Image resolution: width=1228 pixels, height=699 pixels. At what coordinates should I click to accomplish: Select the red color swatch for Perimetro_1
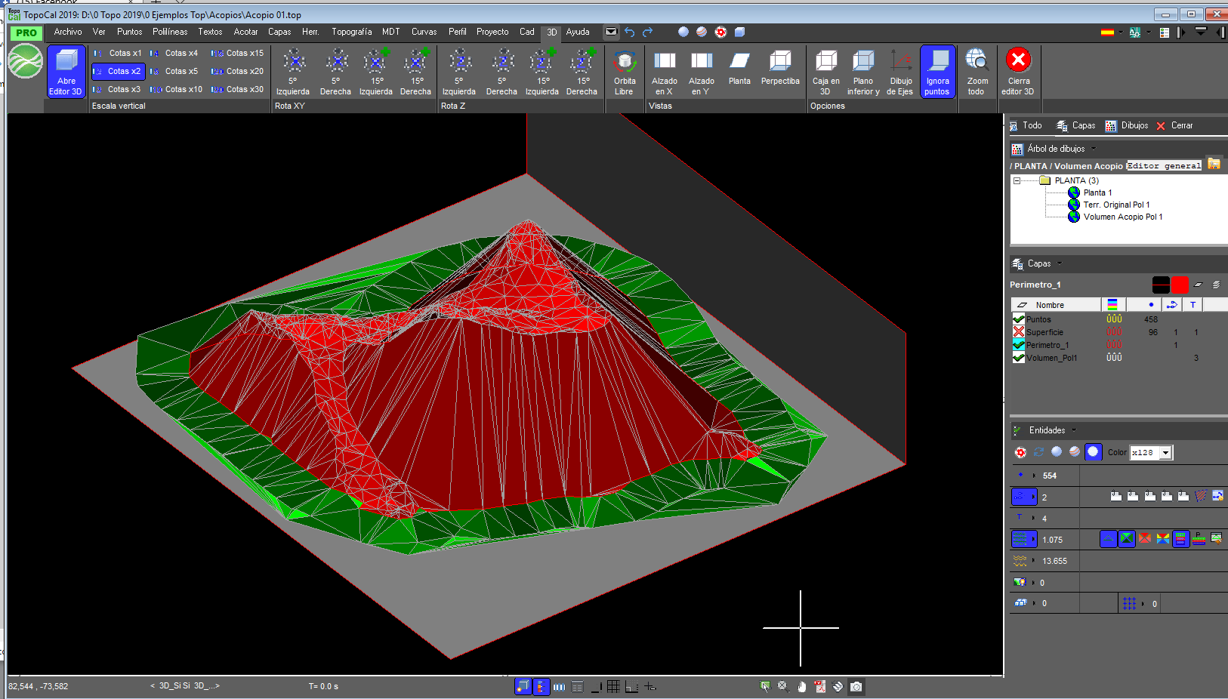coord(1179,285)
